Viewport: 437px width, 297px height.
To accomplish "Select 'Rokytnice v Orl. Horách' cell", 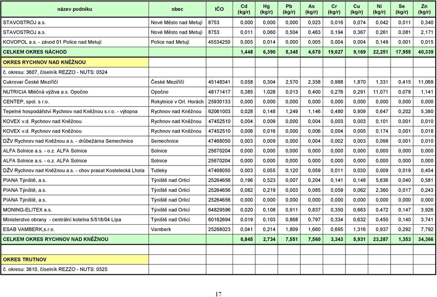I will click(x=177, y=101).
